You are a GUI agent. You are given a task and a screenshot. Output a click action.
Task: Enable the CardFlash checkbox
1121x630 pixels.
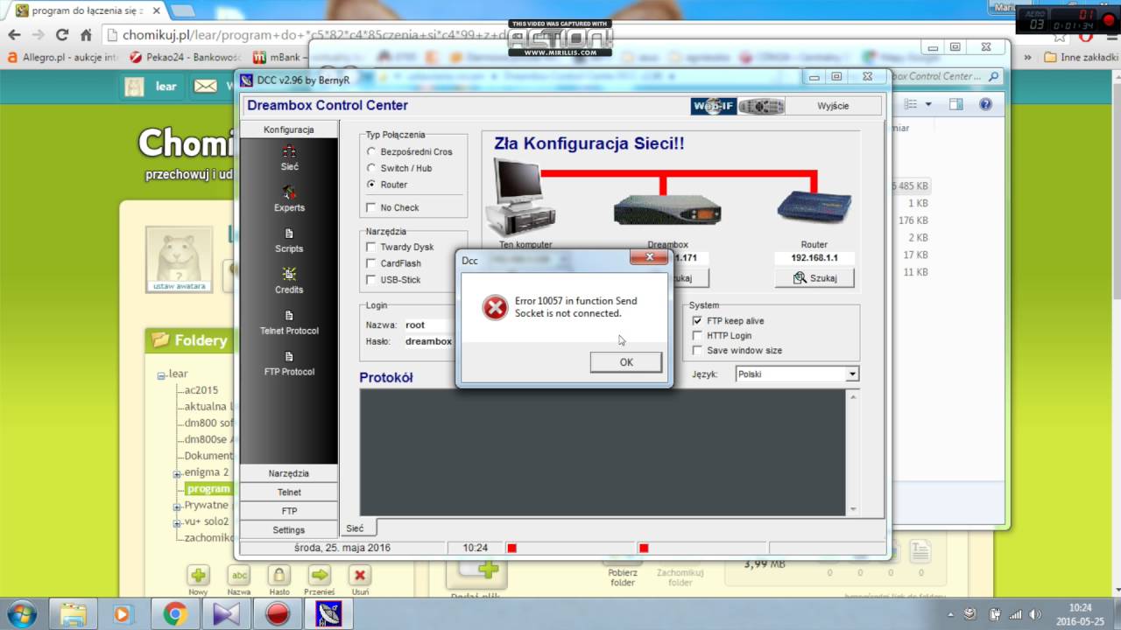coord(371,263)
